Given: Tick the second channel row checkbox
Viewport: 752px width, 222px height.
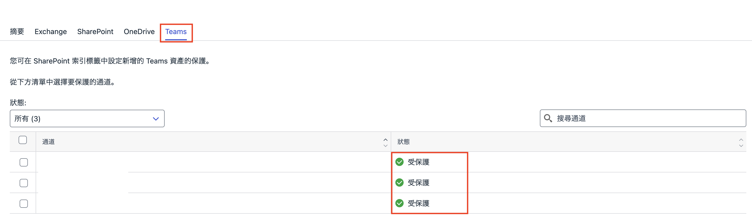Looking at the screenshot, I should coord(24,183).
